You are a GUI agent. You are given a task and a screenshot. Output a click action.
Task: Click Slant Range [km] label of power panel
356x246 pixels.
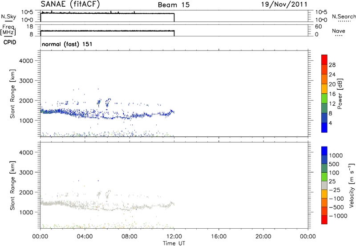(12, 94)
